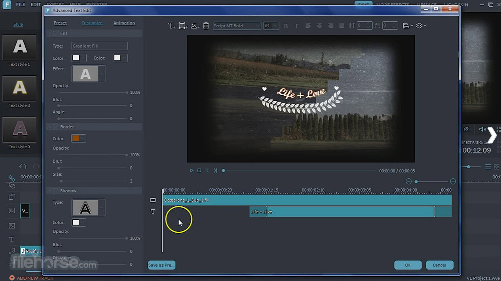Click the Add Image icon in toolbar
This screenshot has height=281, width=501.
coord(195,26)
